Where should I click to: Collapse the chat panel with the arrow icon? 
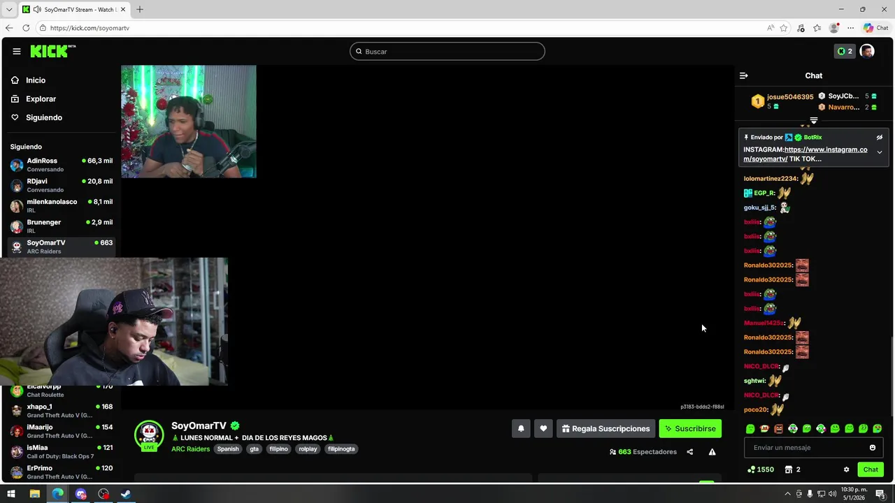click(x=743, y=75)
